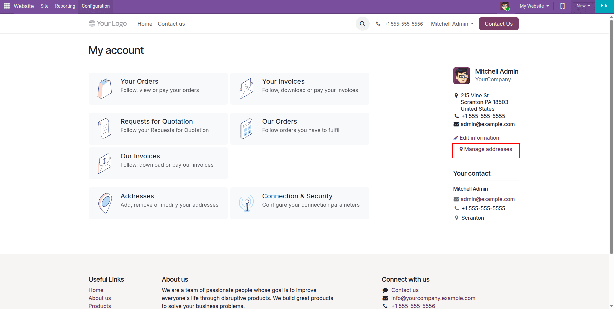Go to Home in site navigation
This screenshot has height=309, width=614.
[x=145, y=24]
